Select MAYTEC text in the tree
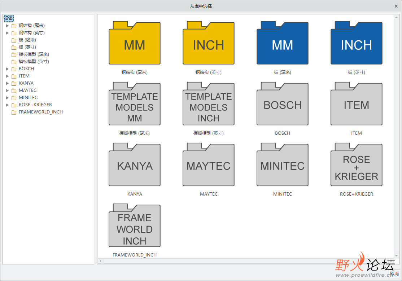The height and width of the screenshot is (281, 402). [x=27, y=90]
